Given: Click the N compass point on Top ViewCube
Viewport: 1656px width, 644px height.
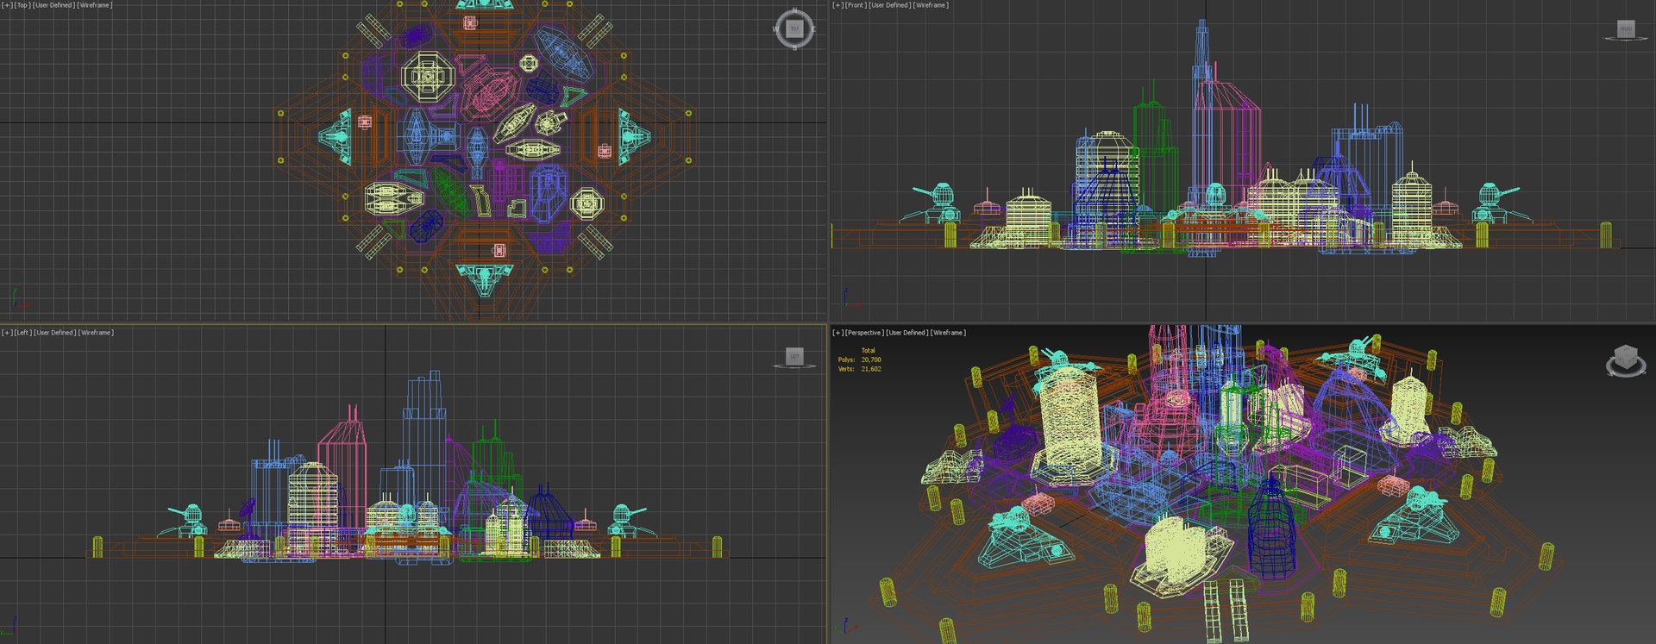Looking at the screenshot, I should tap(794, 10).
